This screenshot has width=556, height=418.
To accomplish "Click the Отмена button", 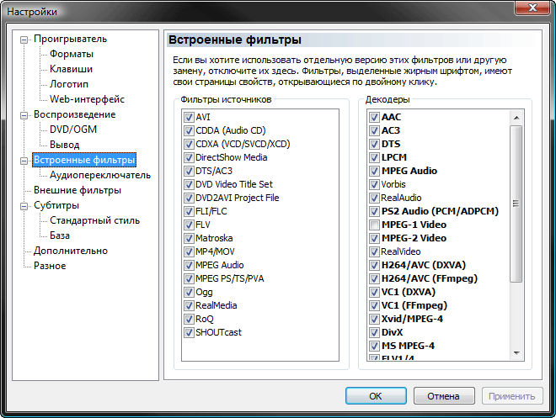I will click(x=444, y=395).
